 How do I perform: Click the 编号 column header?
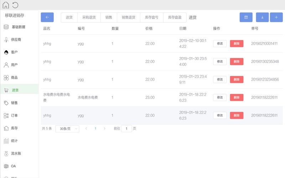pos(81,28)
